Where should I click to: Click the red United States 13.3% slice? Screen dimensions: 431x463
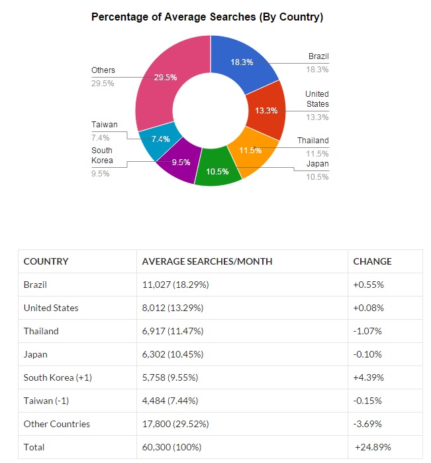pos(266,110)
